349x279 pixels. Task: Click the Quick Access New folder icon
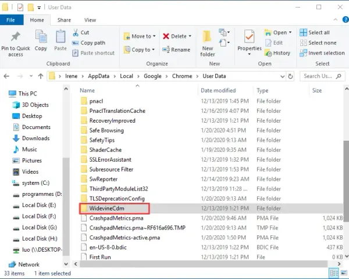(x=30, y=8)
